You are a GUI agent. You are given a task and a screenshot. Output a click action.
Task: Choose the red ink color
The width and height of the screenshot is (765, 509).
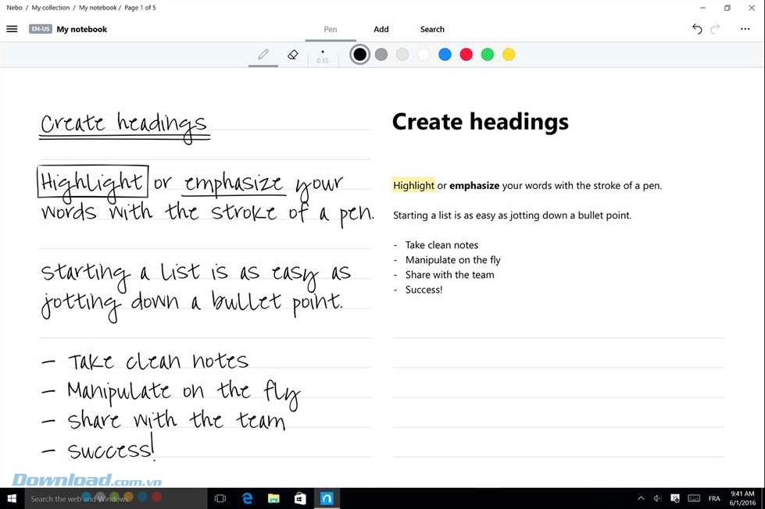467,55
